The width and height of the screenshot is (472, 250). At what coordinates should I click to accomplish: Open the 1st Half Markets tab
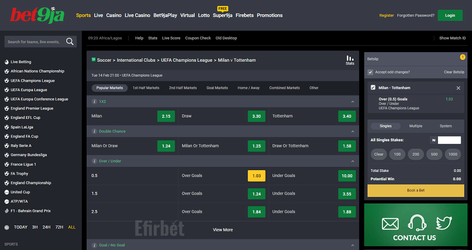click(x=146, y=88)
